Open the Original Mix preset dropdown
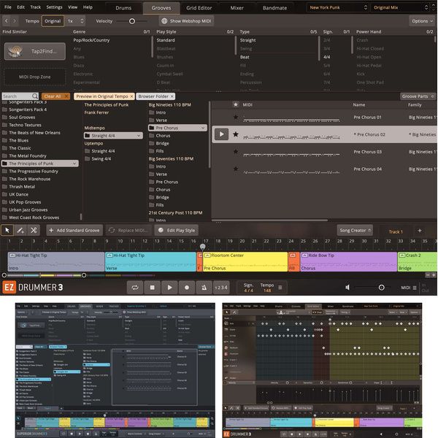 (401, 7)
